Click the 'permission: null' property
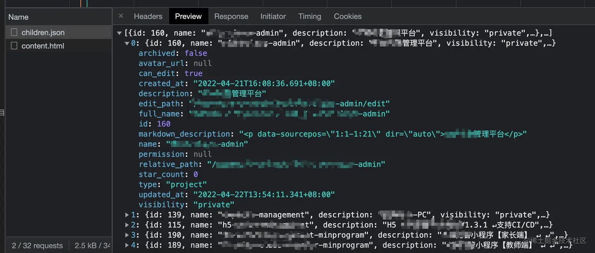This screenshot has height=253, width=595. (175, 154)
